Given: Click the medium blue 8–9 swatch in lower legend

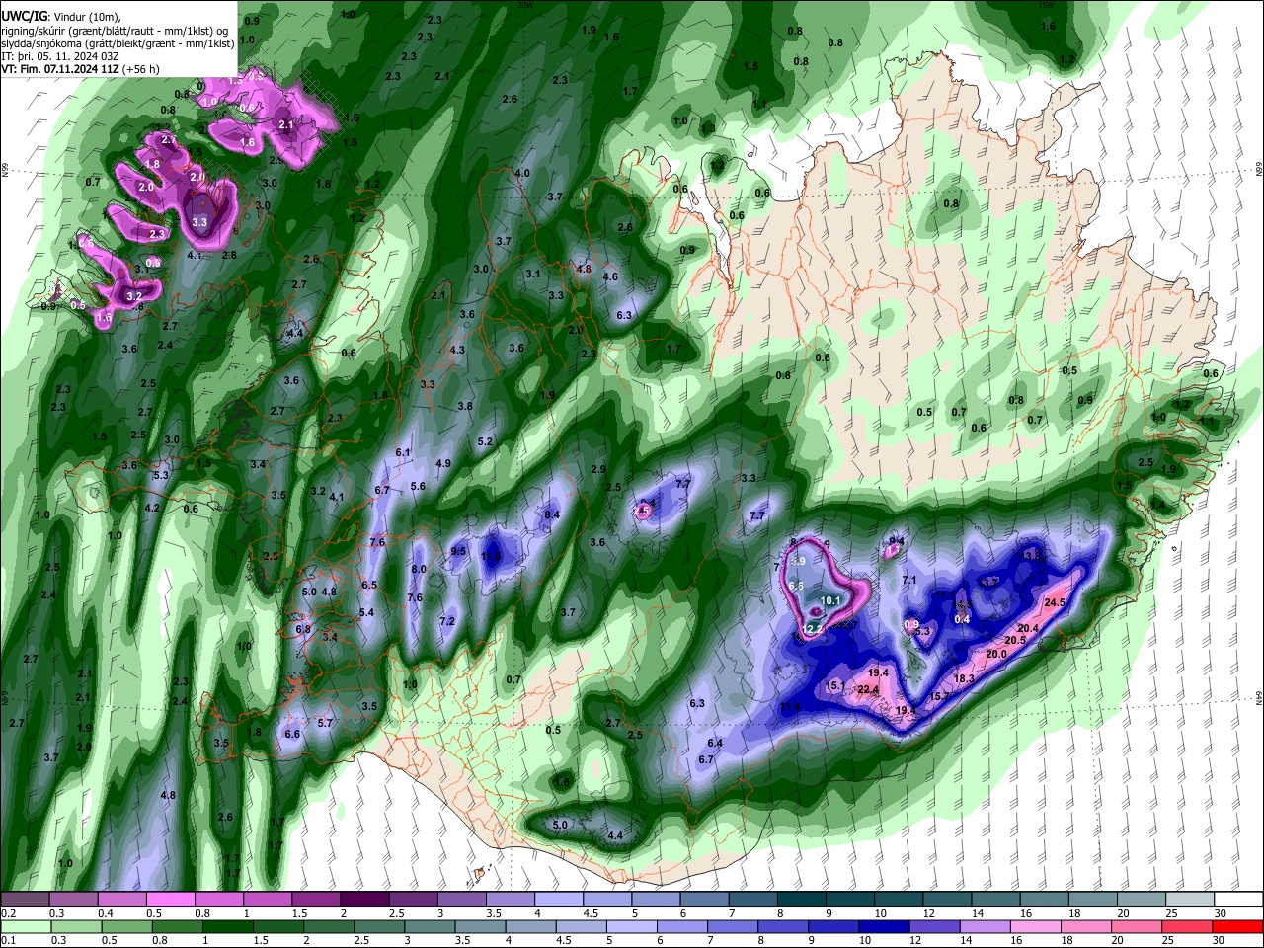Looking at the screenshot, I should click(x=783, y=926).
